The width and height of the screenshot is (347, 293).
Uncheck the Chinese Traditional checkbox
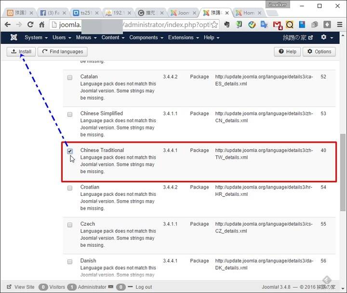click(70, 151)
